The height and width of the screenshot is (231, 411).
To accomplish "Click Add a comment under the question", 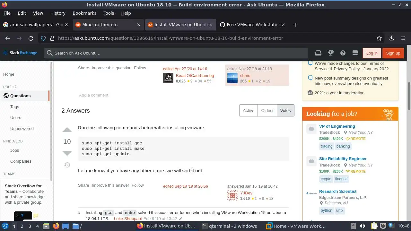I will (x=94, y=95).
